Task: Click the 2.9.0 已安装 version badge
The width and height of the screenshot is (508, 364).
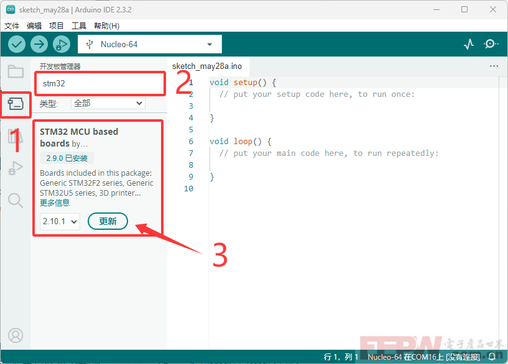Action: [67, 158]
